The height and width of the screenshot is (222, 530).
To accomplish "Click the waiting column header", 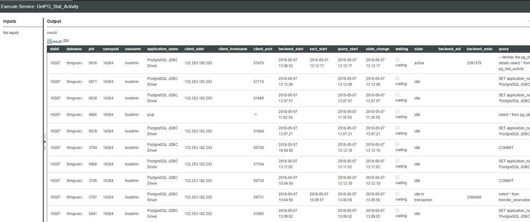I will tap(402, 49).
